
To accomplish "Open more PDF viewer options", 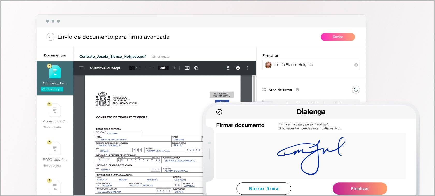I will click(248, 68).
